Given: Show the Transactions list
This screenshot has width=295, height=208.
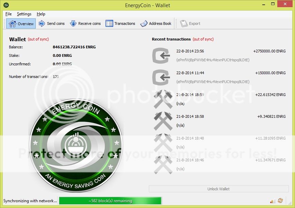Looking at the screenshot, I should 120,23.
